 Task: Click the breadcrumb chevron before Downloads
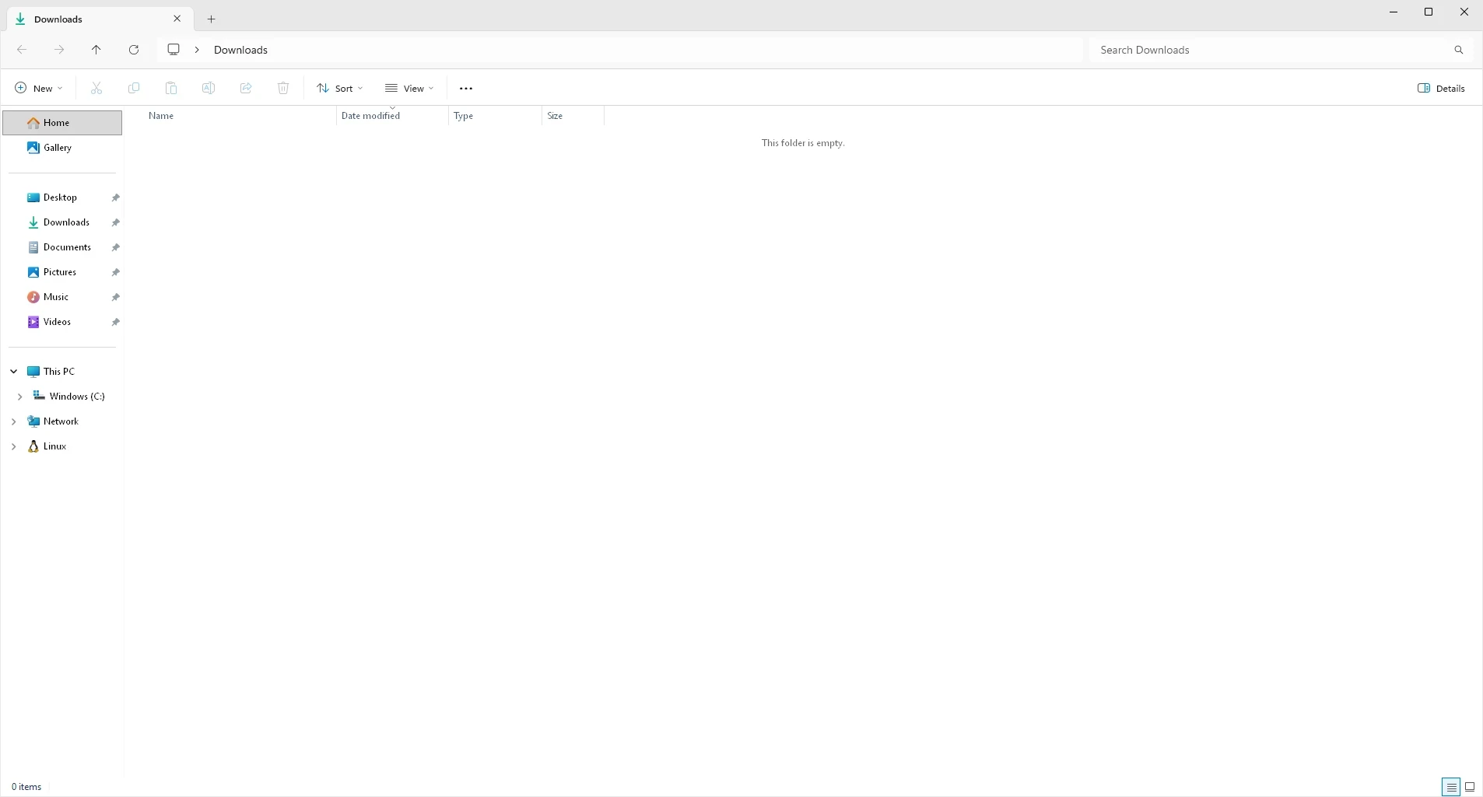click(x=197, y=50)
